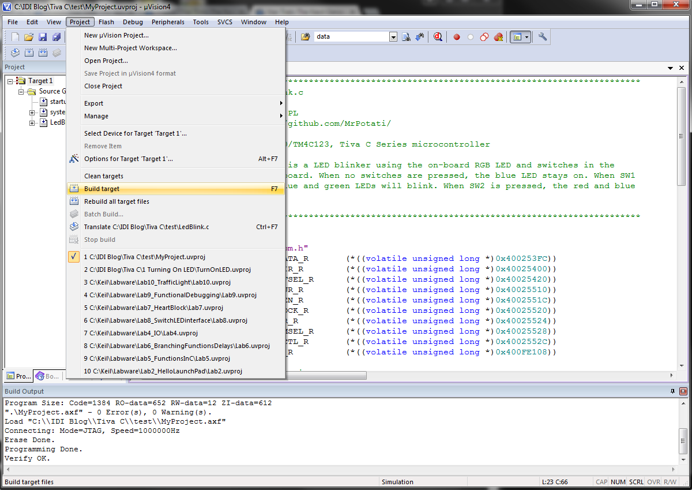The height and width of the screenshot is (490, 692).
Task: Open recent project Lab7_HeartBlock
Action: click(176, 308)
